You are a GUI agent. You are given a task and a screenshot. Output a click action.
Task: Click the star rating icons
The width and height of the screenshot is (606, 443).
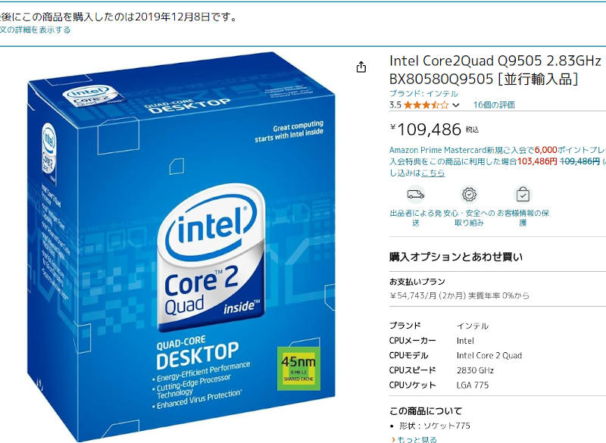click(426, 105)
